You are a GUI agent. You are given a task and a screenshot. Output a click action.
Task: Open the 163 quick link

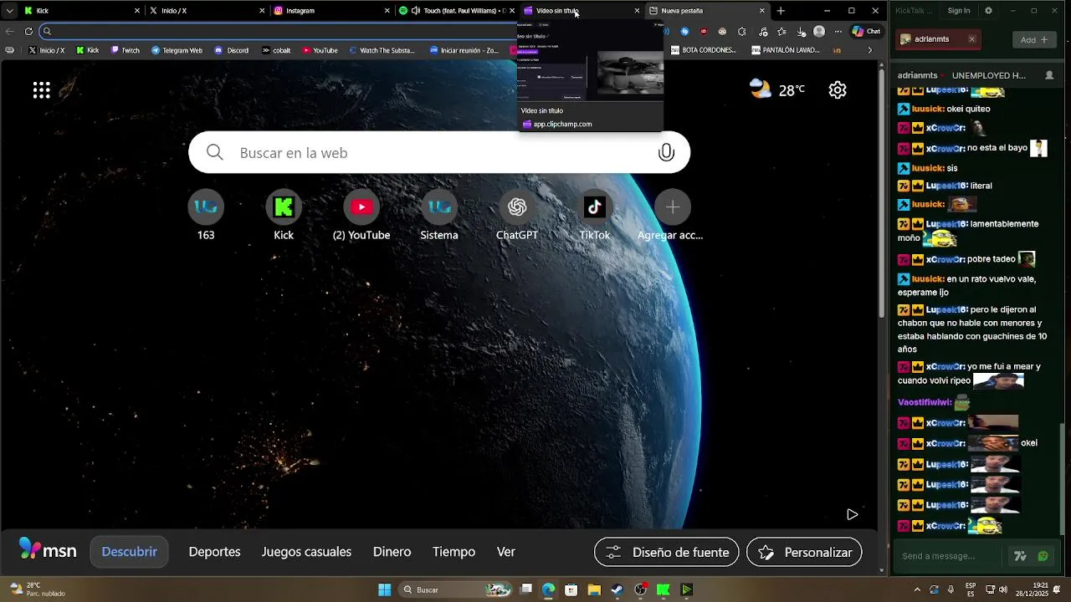tap(206, 216)
